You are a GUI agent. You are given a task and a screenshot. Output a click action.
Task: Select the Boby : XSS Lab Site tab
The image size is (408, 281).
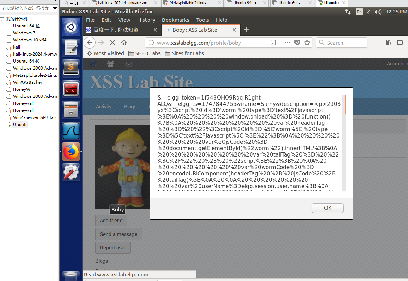pyautogui.click(x=195, y=30)
